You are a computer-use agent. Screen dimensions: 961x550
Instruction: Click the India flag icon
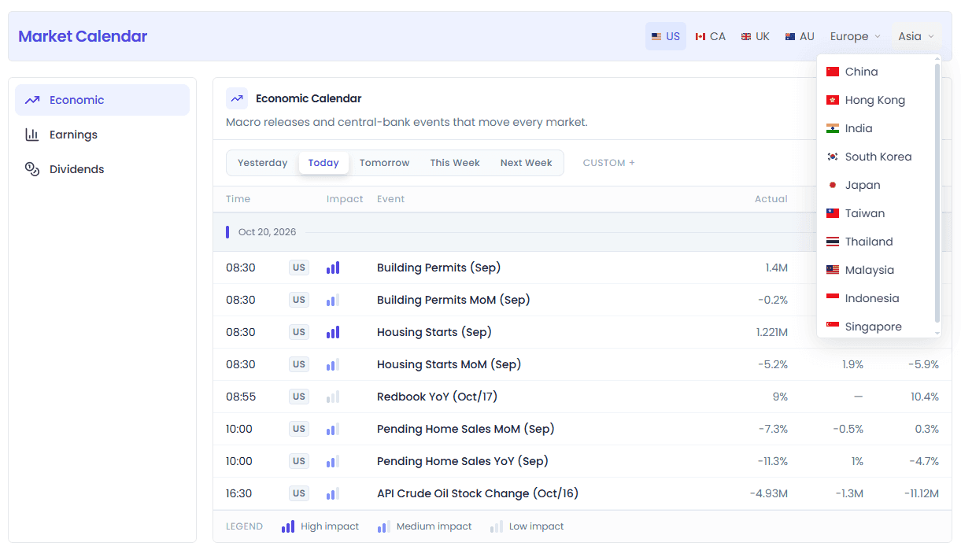(x=833, y=128)
